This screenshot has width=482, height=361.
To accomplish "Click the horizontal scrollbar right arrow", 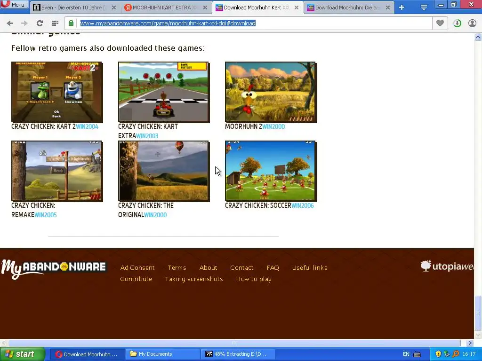I will point(470,343).
